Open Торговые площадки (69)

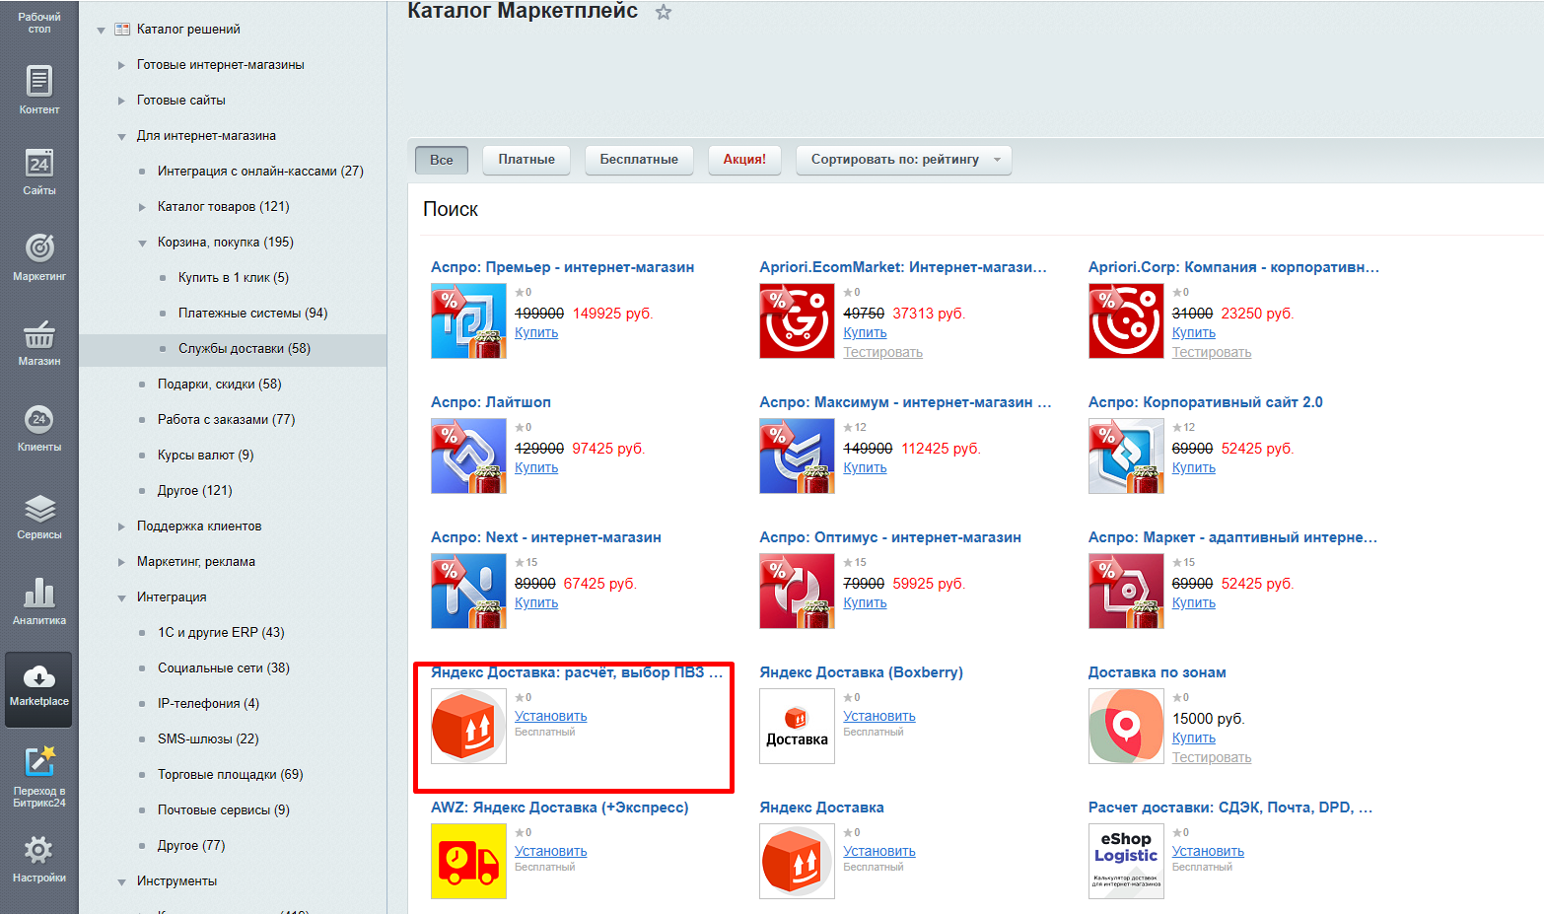[231, 775]
